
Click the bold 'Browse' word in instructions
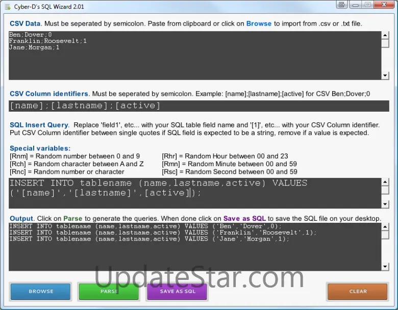point(259,23)
